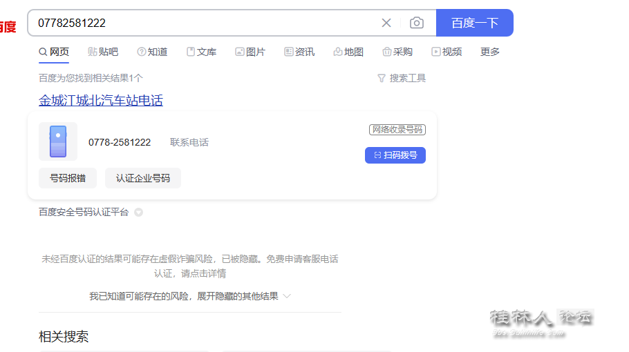
Task: Open the 金城江城北汽车站电话 result link
Action: pos(101,100)
